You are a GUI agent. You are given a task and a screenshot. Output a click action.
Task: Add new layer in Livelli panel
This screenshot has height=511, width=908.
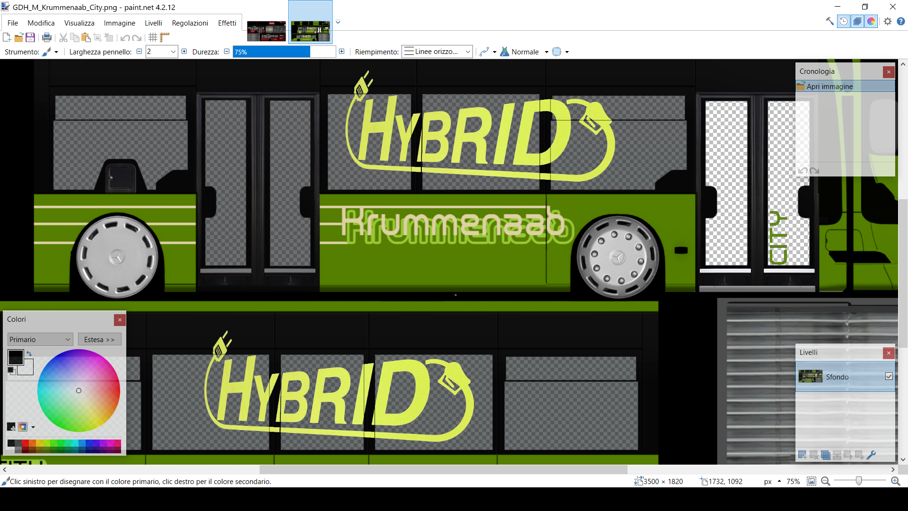click(x=802, y=455)
